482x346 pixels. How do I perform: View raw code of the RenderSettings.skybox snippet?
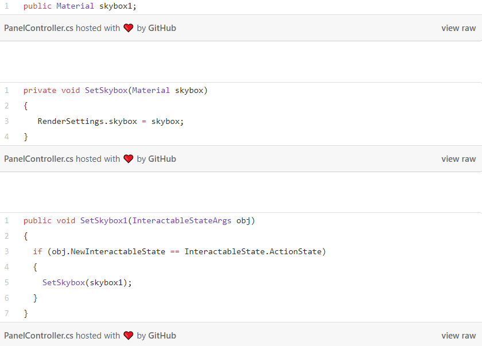click(x=458, y=159)
